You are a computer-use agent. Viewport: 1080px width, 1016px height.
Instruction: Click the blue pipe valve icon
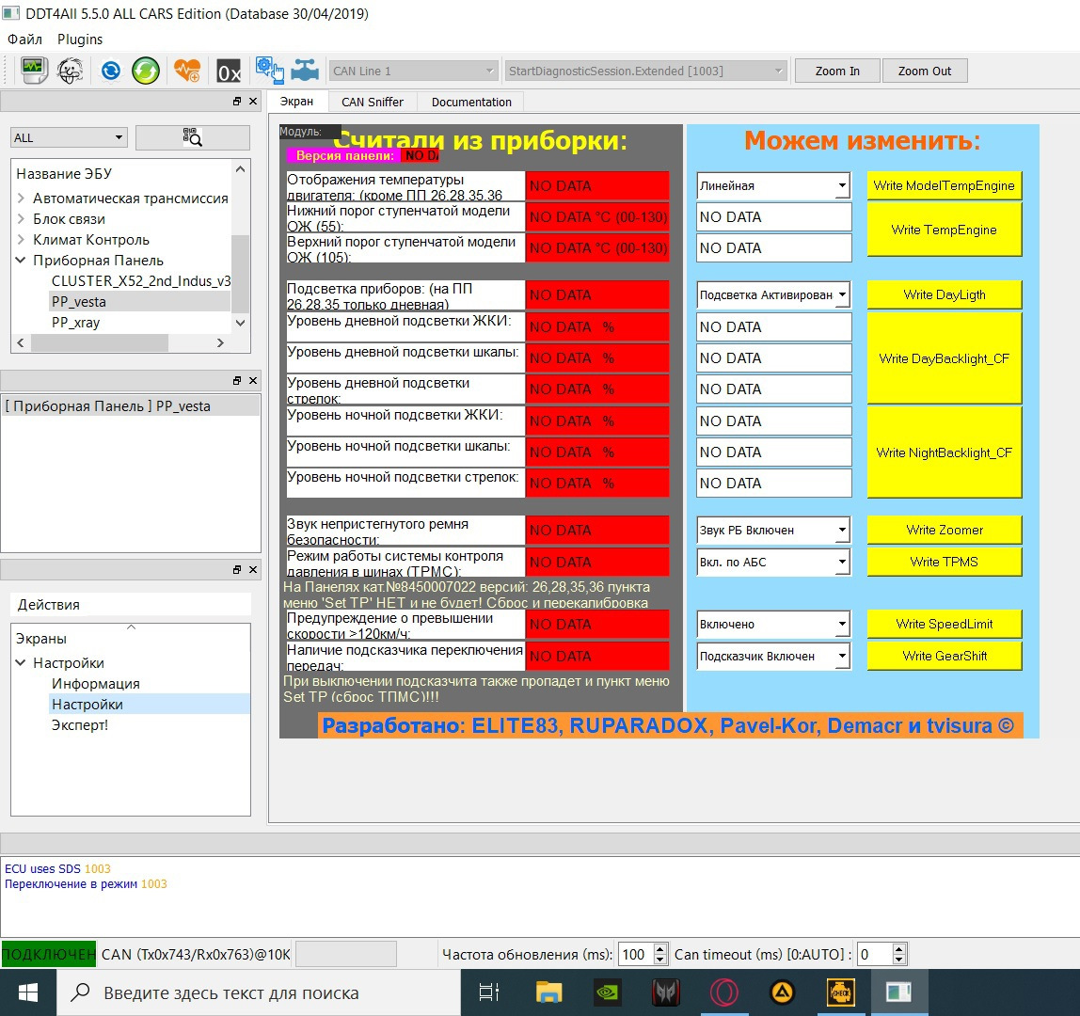305,71
